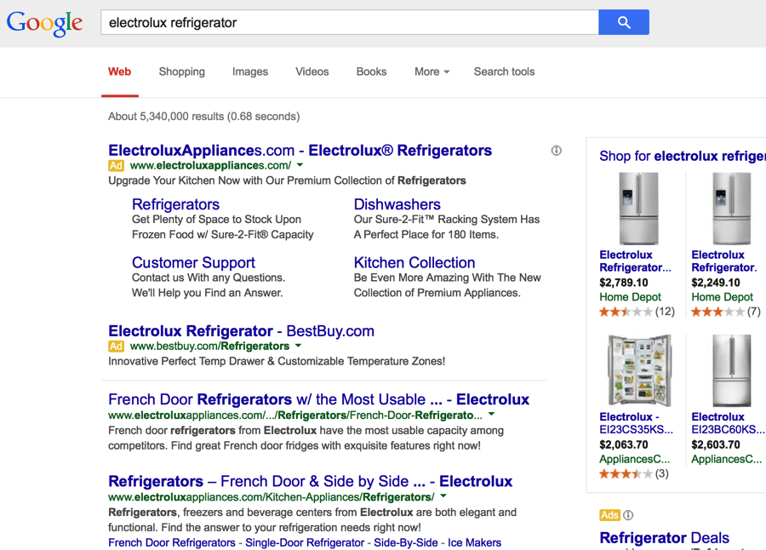Click AppliancesC... seller under $2,063.70
This screenshot has width=766, height=550.
point(635,460)
